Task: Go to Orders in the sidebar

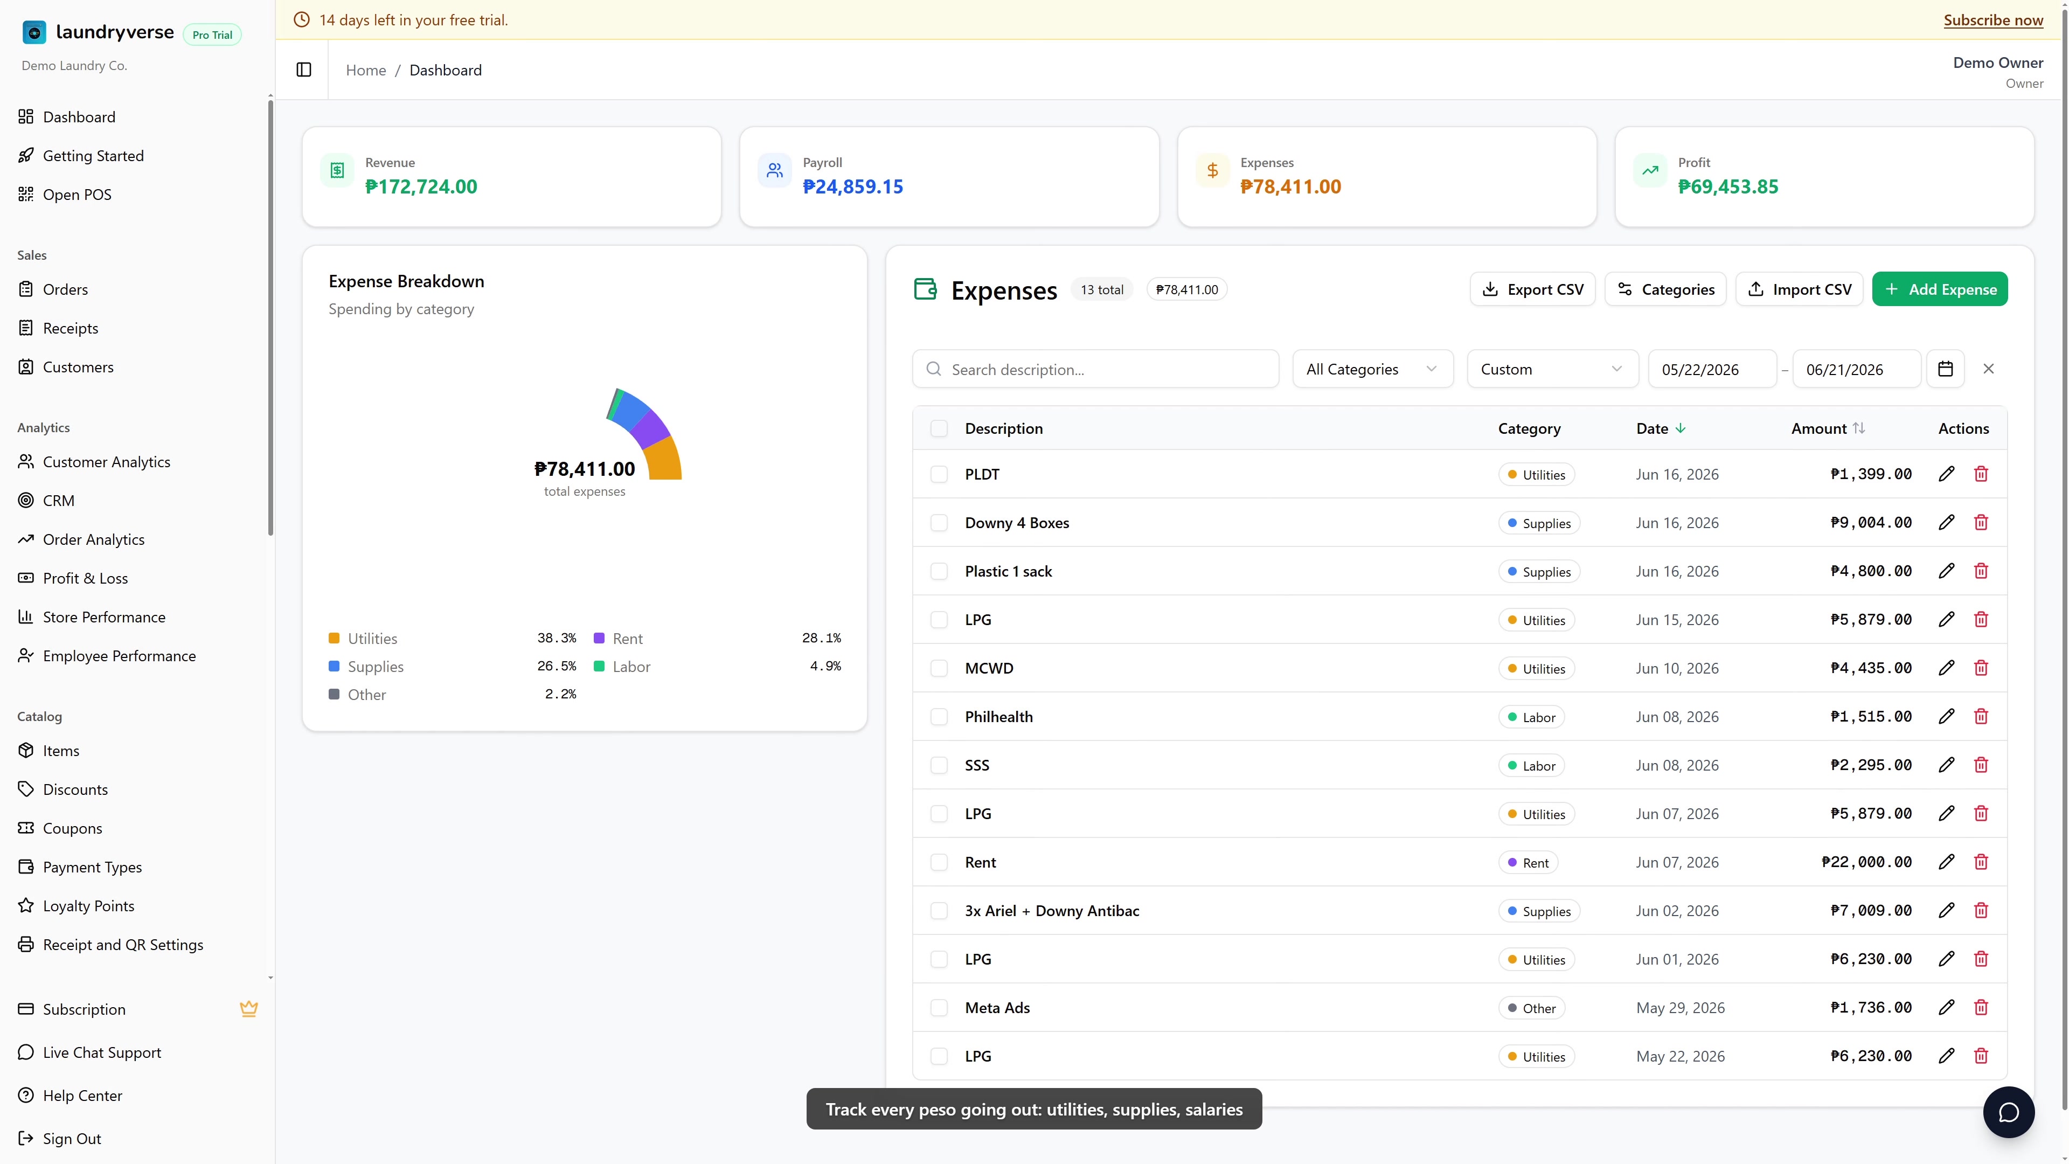Action: pyautogui.click(x=65, y=289)
